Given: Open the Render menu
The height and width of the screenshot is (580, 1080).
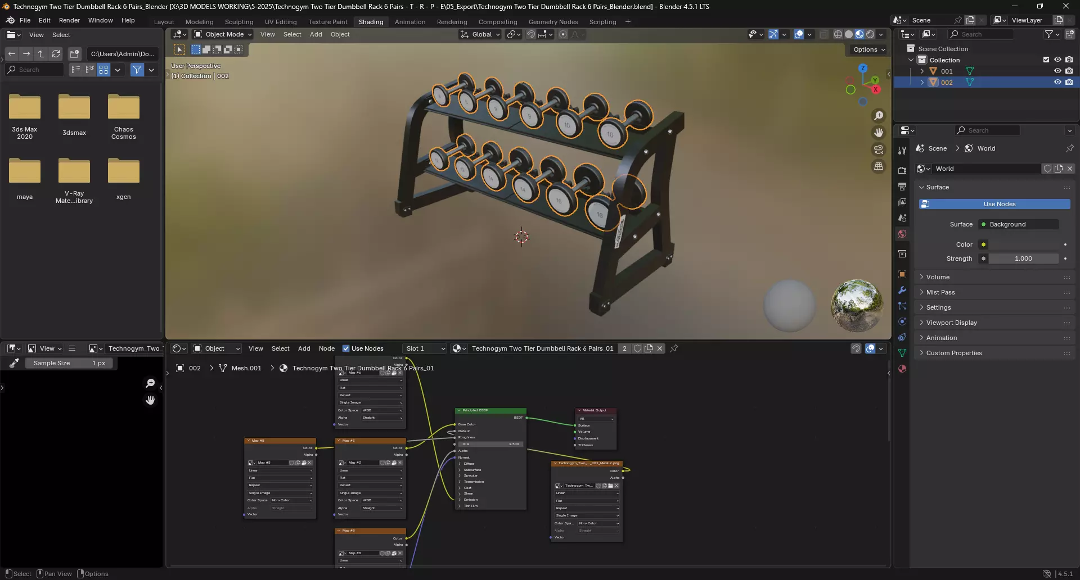Looking at the screenshot, I should tap(69, 20).
